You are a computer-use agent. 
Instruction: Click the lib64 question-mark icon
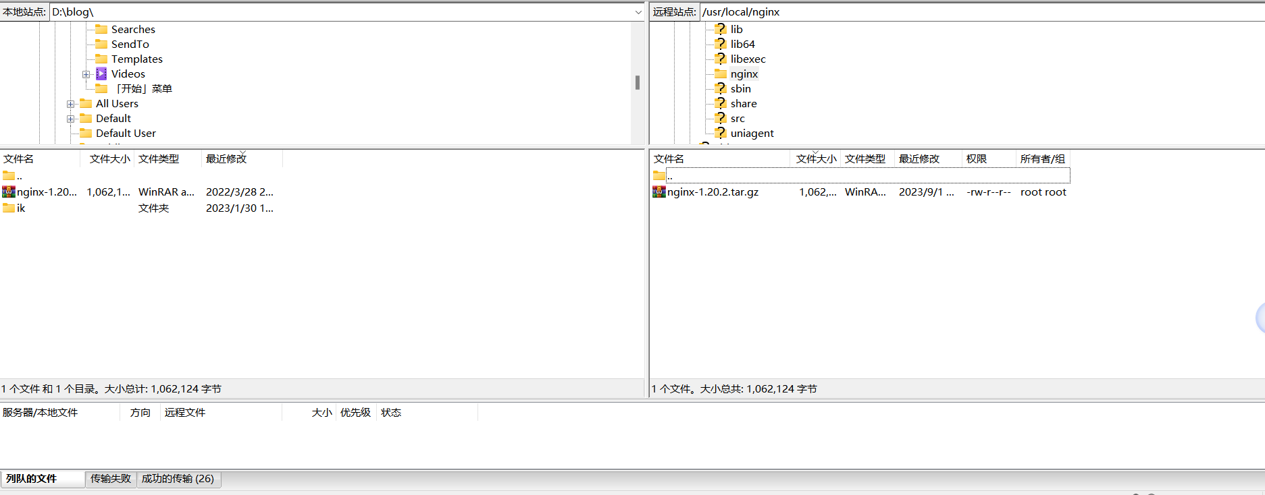click(721, 44)
